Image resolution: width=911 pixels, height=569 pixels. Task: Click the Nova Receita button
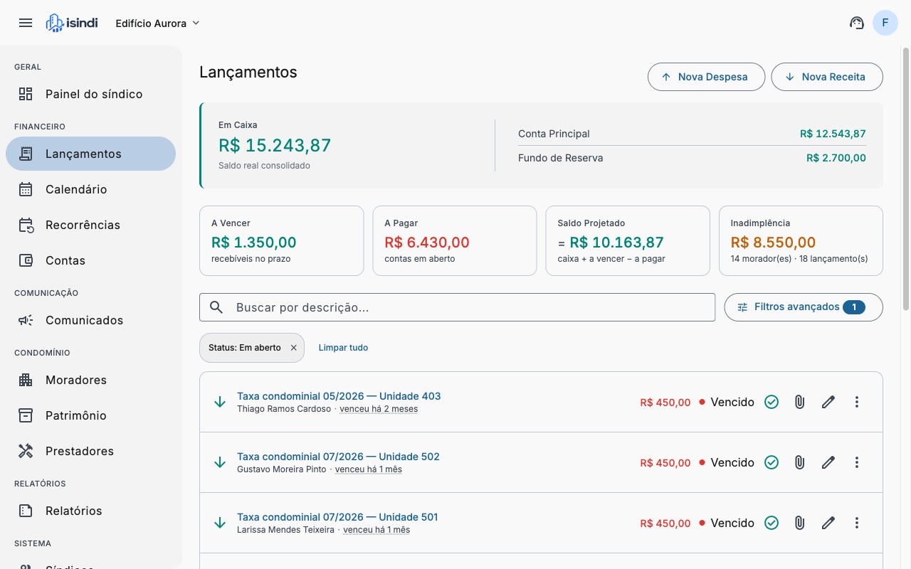827,77
